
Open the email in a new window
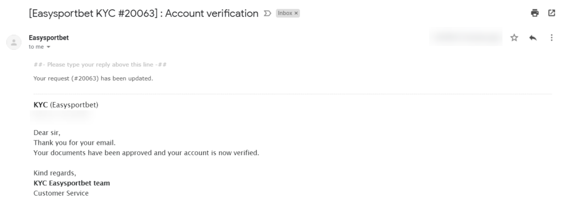[552, 13]
